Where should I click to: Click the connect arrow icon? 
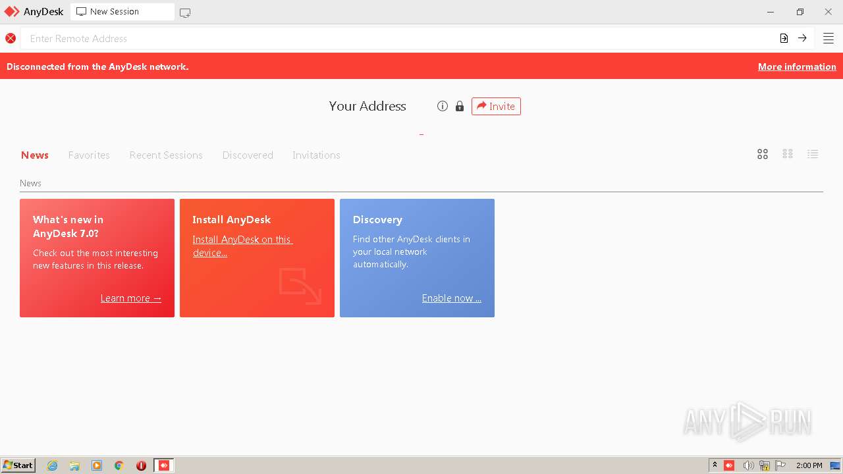pyautogui.click(x=802, y=38)
